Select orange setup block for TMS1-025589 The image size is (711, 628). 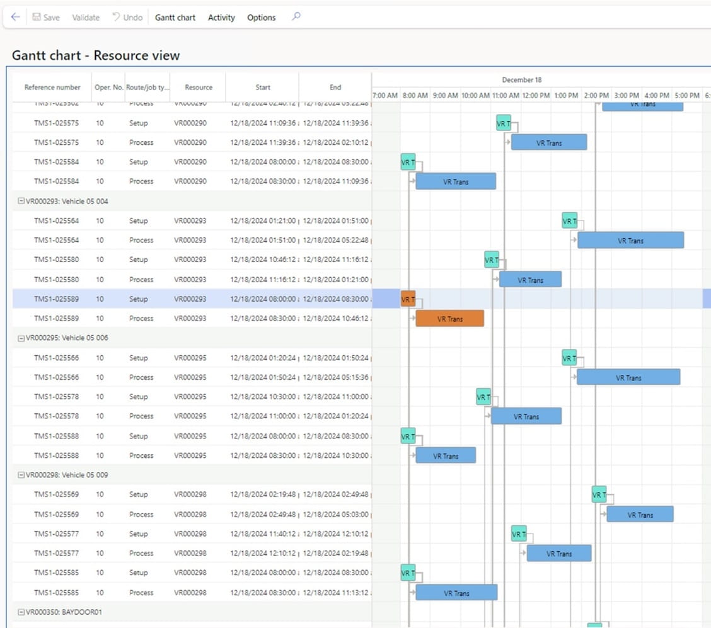pyautogui.click(x=408, y=299)
